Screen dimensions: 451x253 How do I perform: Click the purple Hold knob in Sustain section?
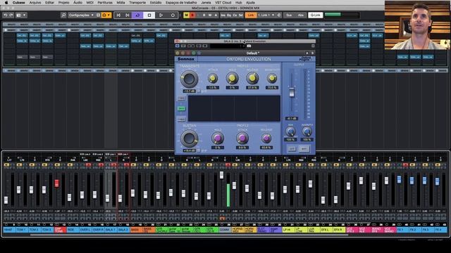coord(218,138)
